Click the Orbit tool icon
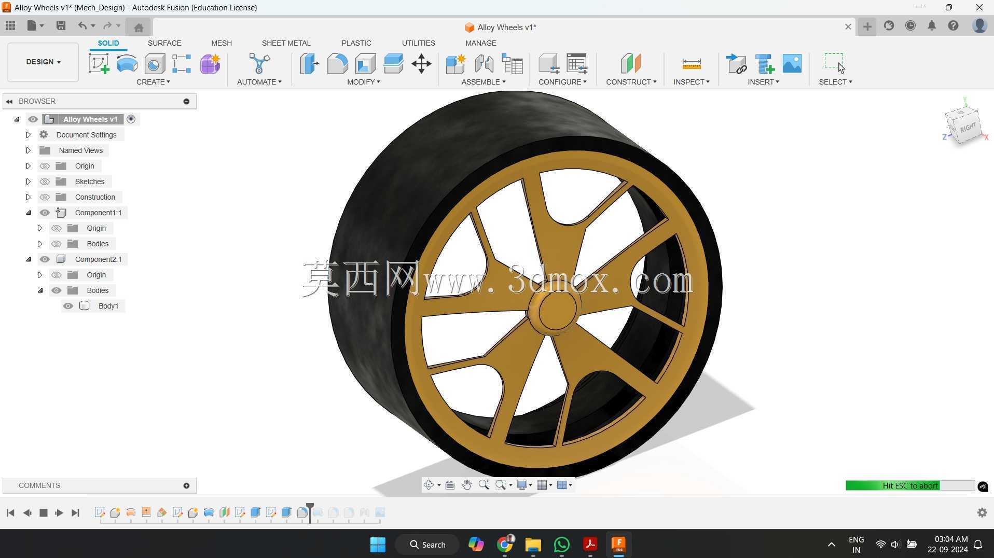Viewport: 994px width, 558px height. pos(429,485)
